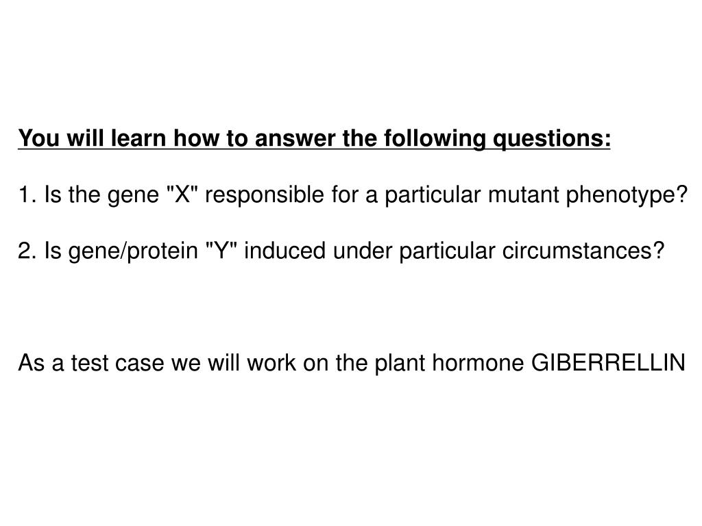Select the word "questions:" in the heading
The width and height of the screenshot is (702, 526).
tap(552, 140)
